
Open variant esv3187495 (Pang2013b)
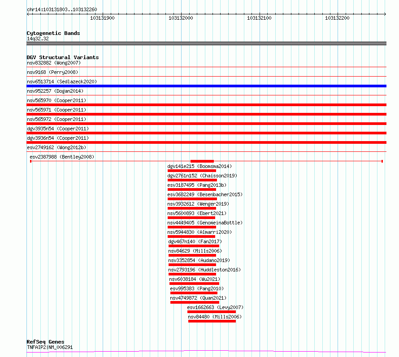point(197,185)
